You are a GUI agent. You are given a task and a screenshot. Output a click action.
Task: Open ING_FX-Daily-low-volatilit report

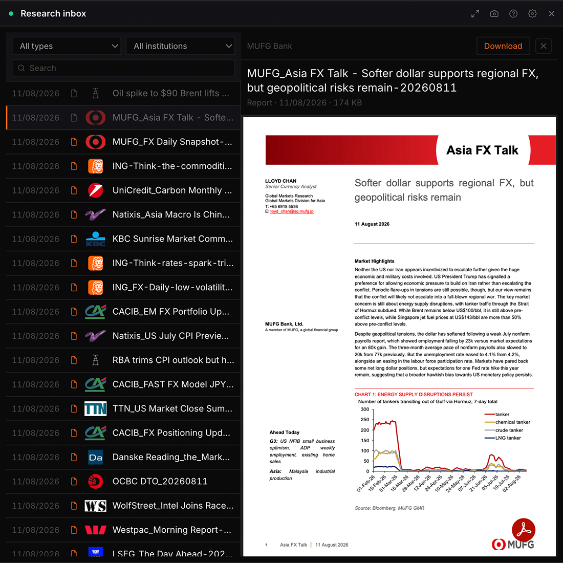[123, 287]
